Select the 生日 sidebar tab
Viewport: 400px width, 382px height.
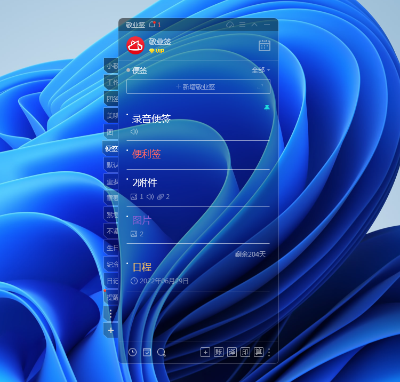point(111,248)
